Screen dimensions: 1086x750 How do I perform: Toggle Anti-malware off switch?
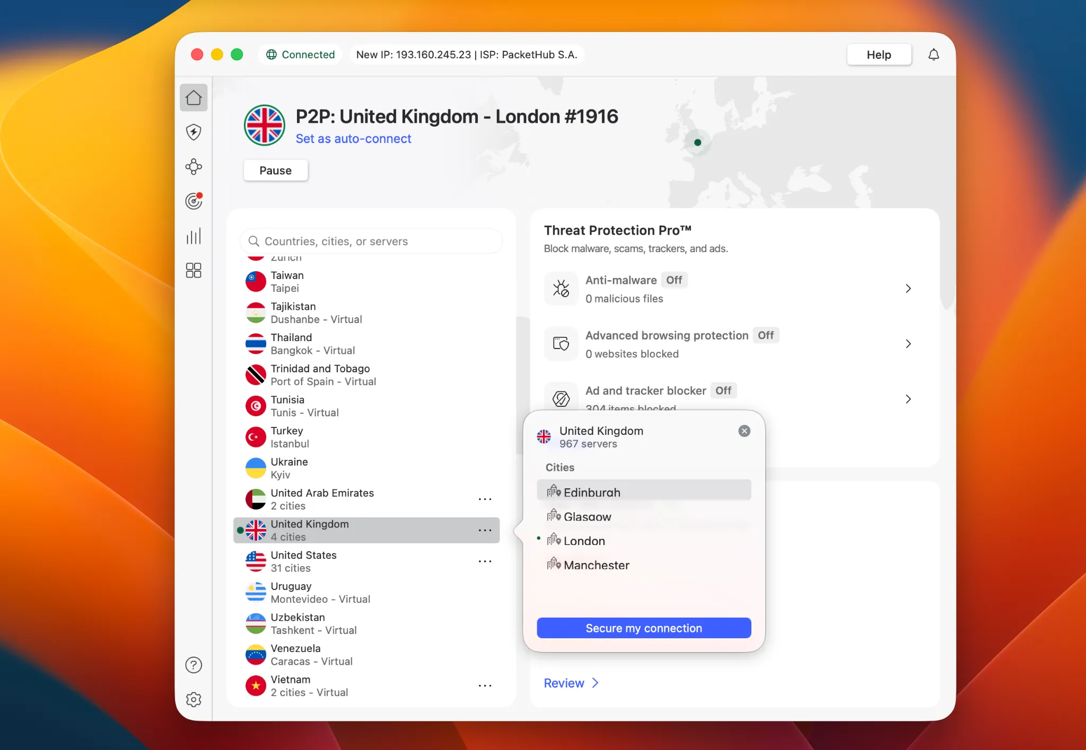pyautogui.click(x=674, y=280)
